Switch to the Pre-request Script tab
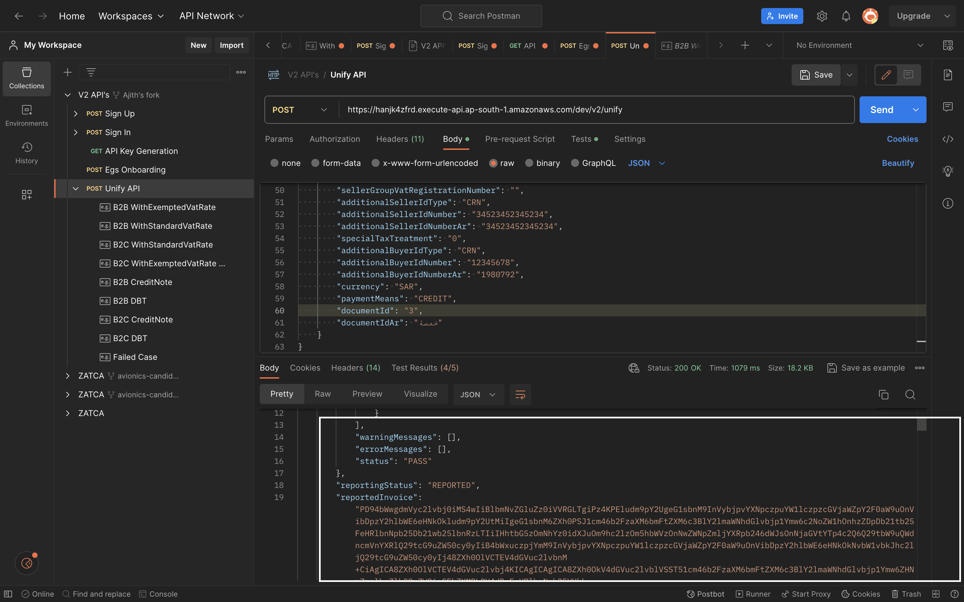The height and width of the screenshot is (602, 964). click(520, 139)
